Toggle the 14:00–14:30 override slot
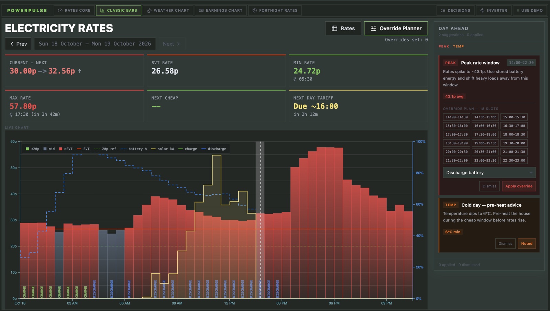This screenshot has width=550, height=311. point(456,117)
